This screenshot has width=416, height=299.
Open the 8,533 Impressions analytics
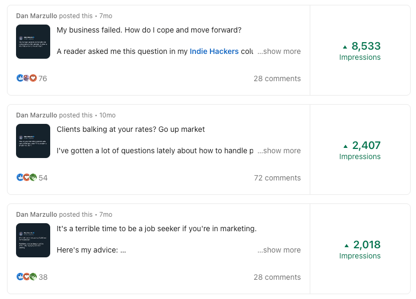(x=360, y=51)
